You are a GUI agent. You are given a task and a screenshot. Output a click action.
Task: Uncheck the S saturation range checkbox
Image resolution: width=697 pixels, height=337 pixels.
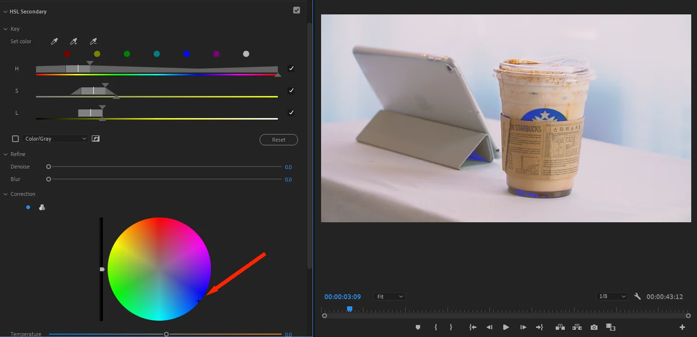[291, 91]
